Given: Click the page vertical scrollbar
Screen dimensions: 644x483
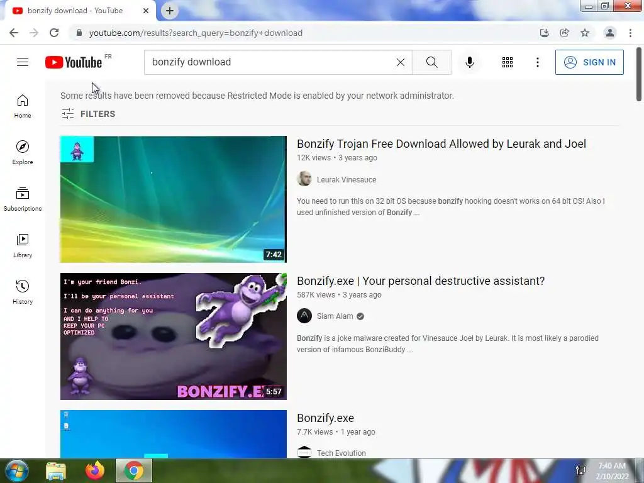Looking at the screenshot, I should [x=639, y=74].
